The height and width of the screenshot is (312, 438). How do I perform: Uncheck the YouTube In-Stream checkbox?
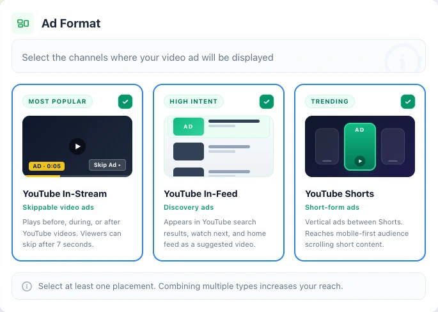[x=125, y=102]
